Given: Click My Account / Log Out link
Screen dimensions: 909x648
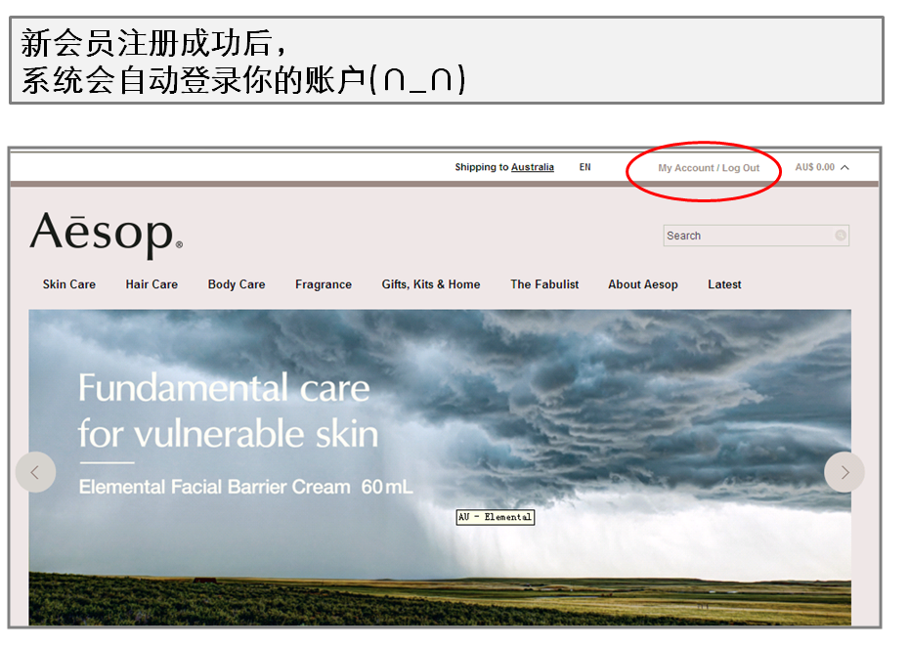Looking at the screenshot, I should click(709, 168).
